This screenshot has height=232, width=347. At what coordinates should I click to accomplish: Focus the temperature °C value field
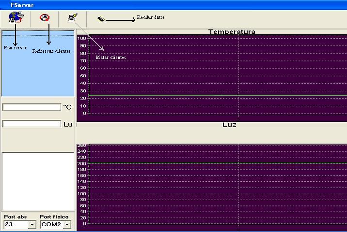tap(32, 107)
